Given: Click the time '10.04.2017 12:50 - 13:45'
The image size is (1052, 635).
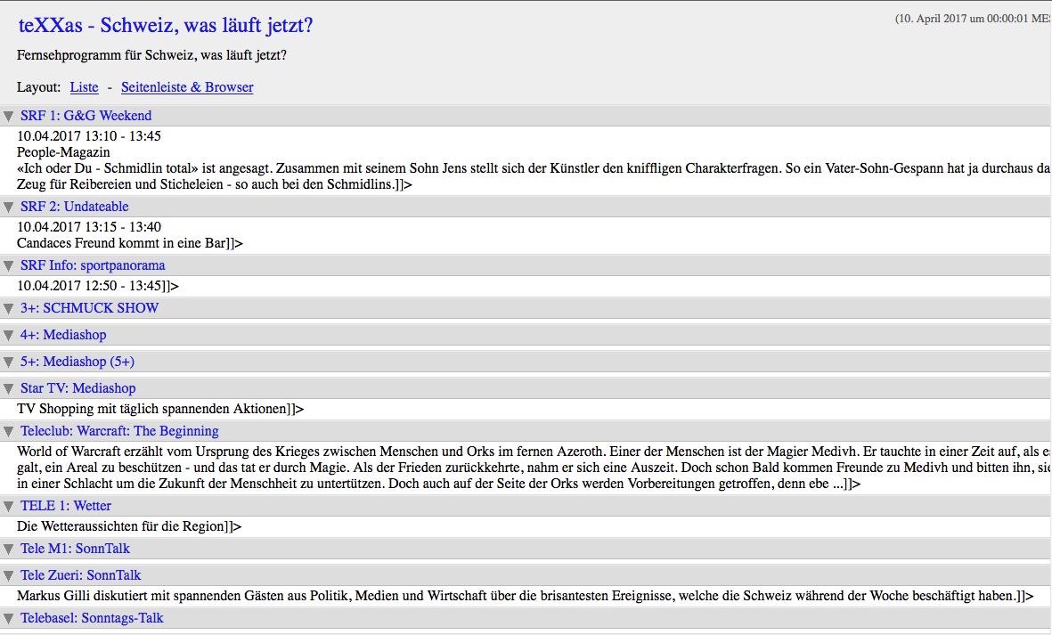Looking at the screenshot, I should pyautogui.click(x=89, y=286).
